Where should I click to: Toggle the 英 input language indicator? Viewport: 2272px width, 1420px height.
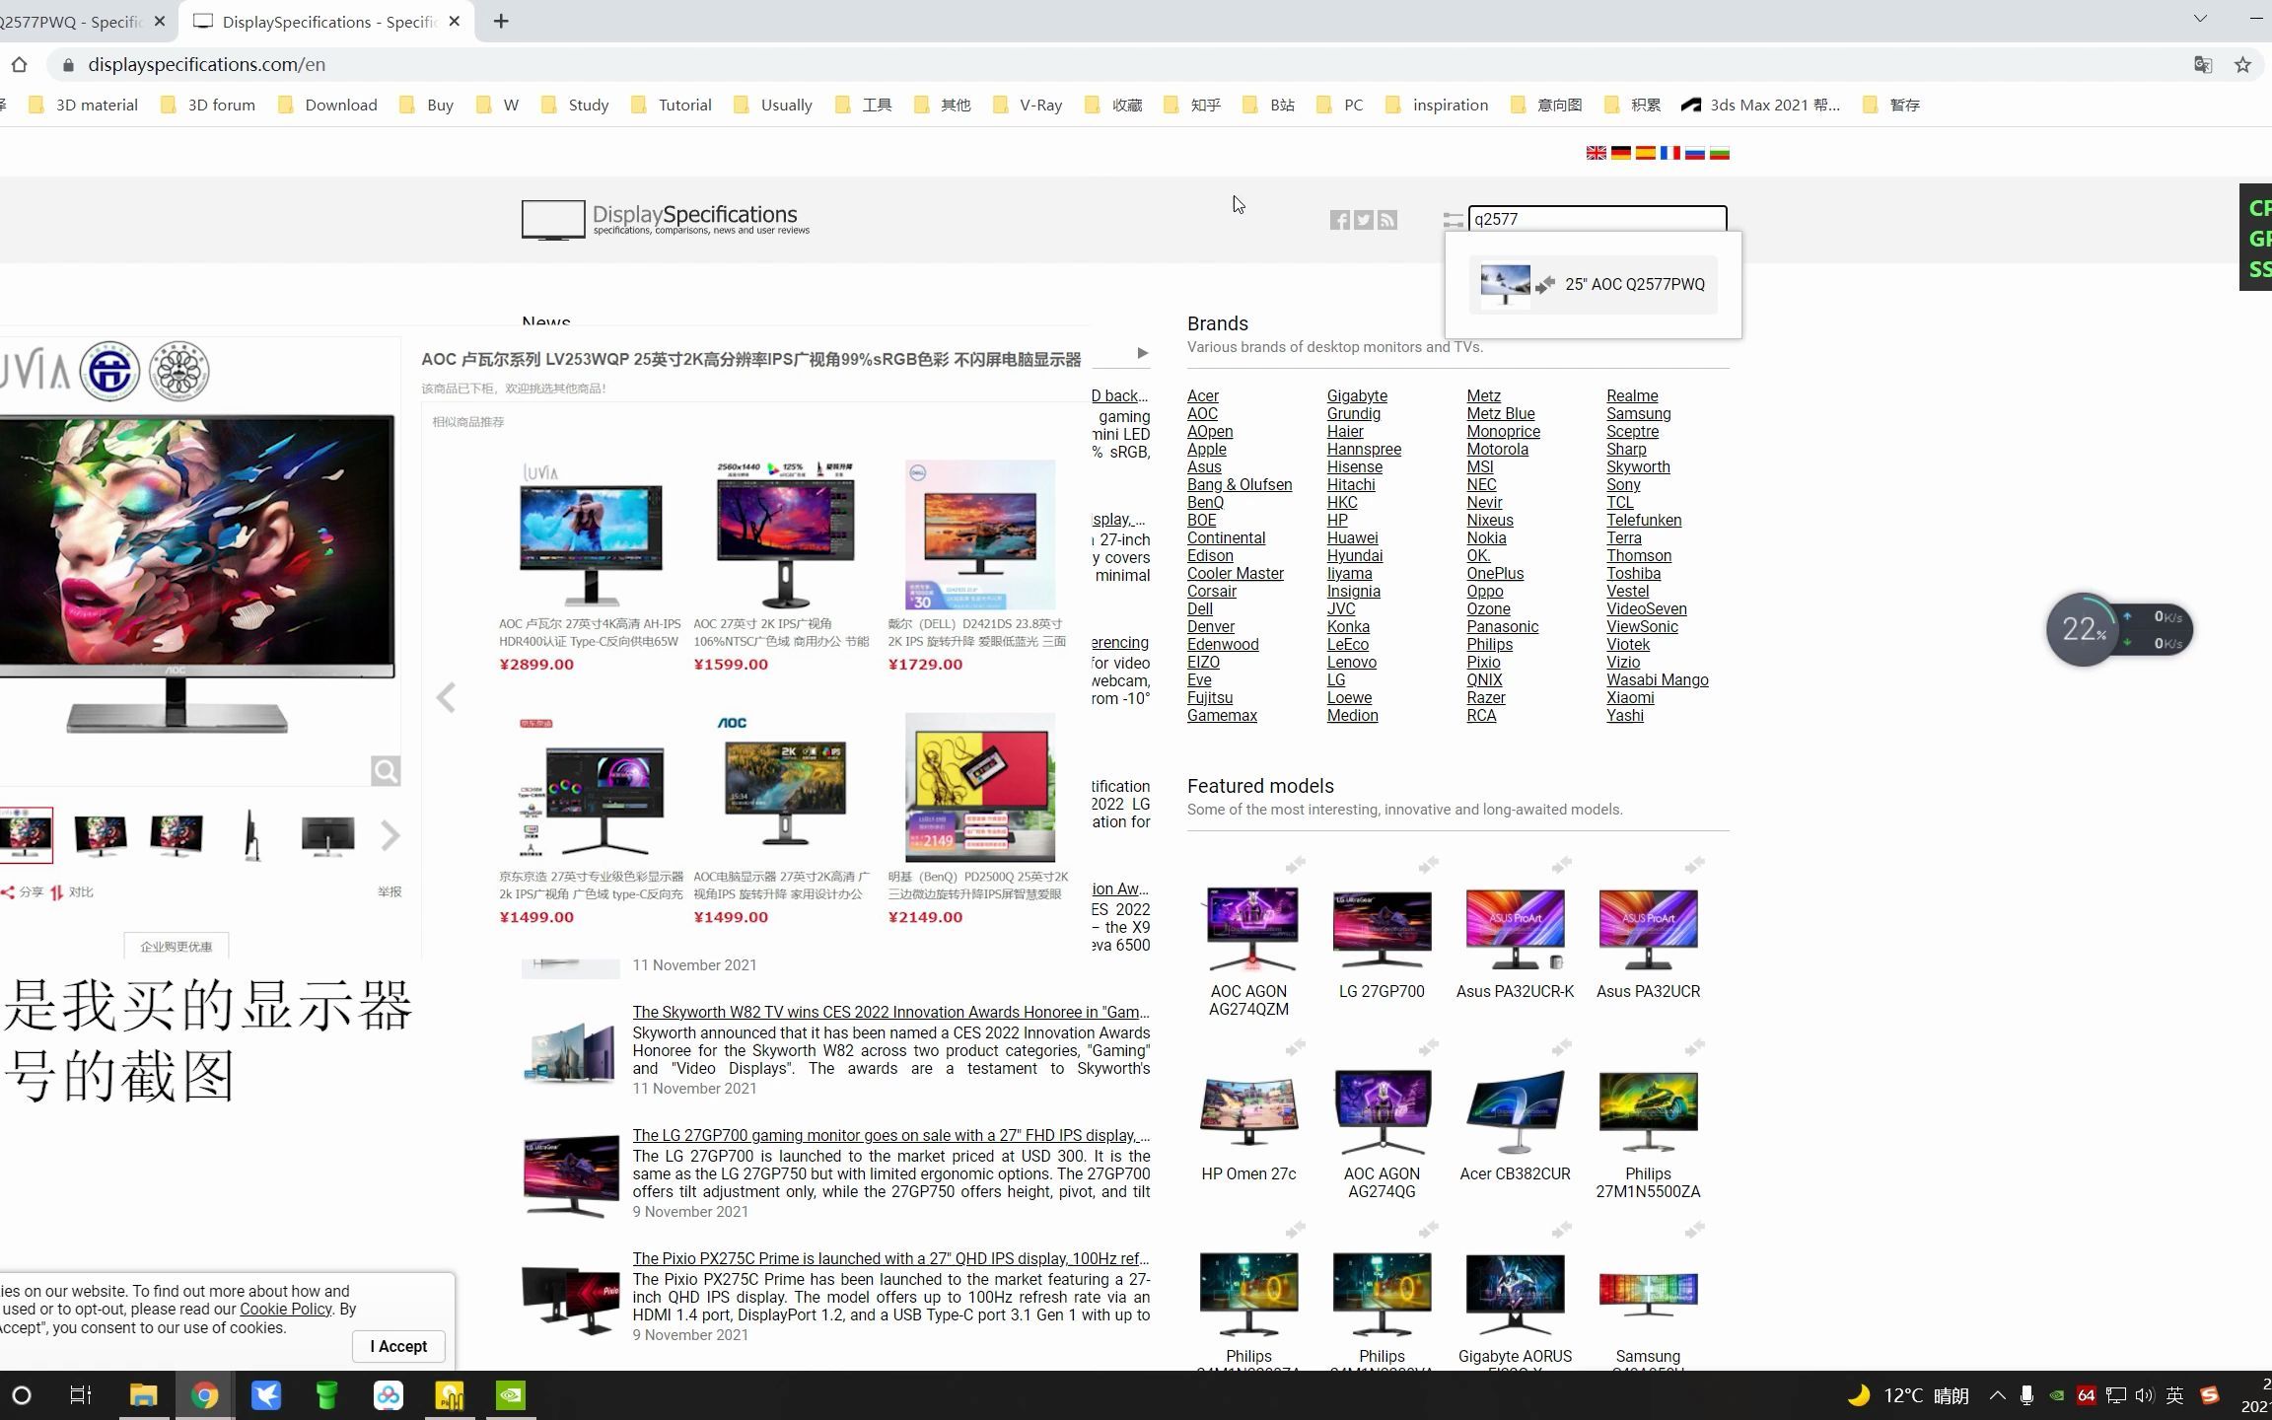pos(2174,1395)
